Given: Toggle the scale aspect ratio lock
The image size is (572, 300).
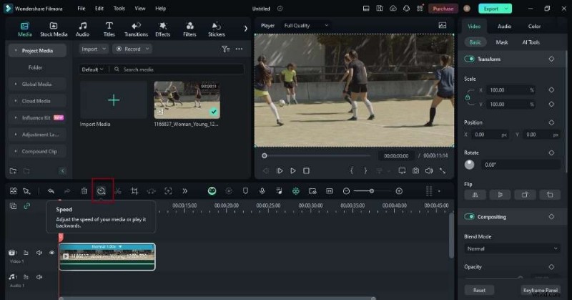Looking at the screenshot, I should coord(468,97).
